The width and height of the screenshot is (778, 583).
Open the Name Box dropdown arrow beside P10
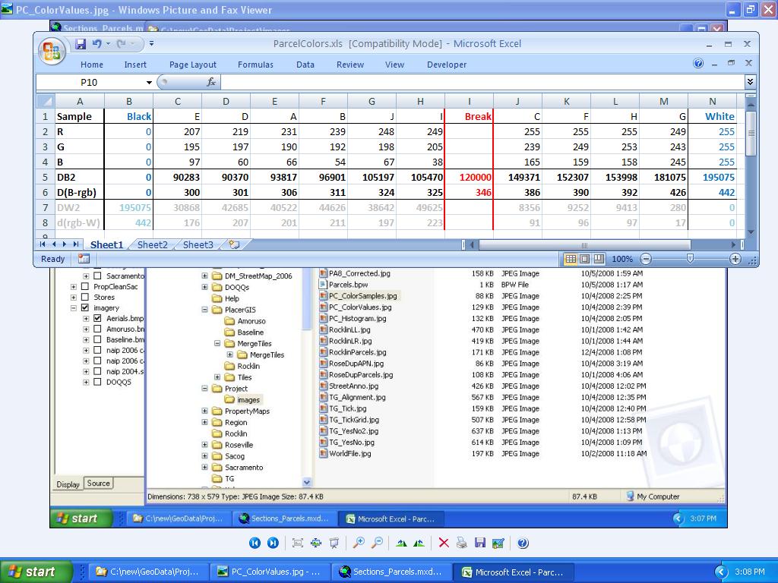tap(149, 82)
